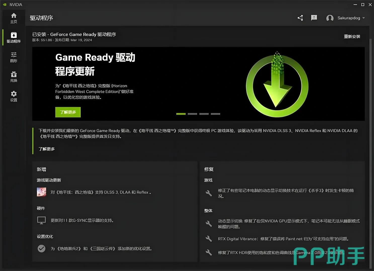Screen dimensions: 374x271
Task: Click the Horizon Forbidden West game thumbnail
Action: (x=41, y=192)
